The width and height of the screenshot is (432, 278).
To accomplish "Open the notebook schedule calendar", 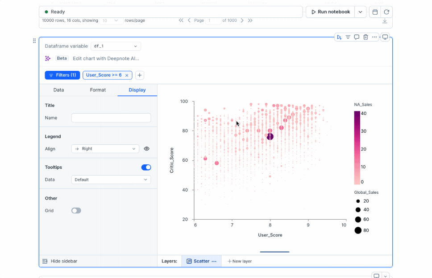I will coord(375,12).
